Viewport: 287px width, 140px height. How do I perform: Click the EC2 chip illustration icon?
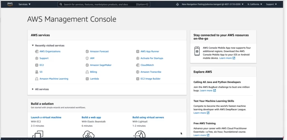click(x=38, y=134)
